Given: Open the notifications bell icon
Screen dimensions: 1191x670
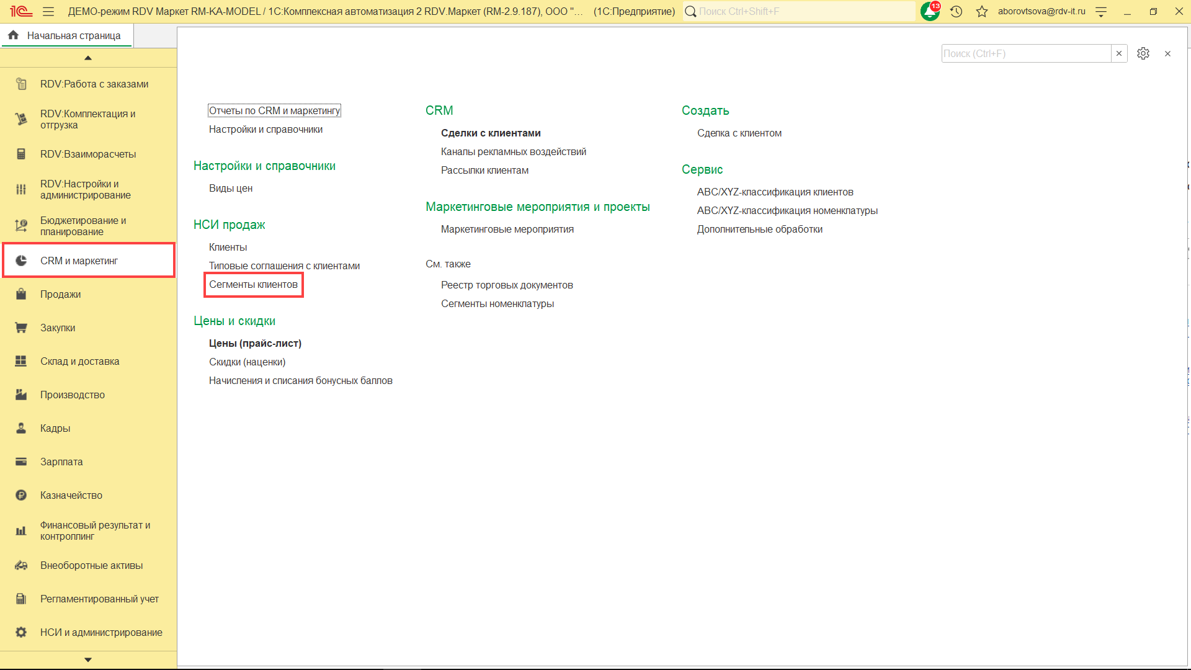Looking at the screenshot, I should coord(929,11).
